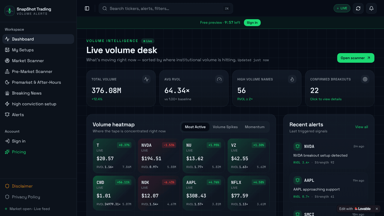The width and height of the screenshot is (384, 216).
Task: Click View all recent alerts link
Action: (x=361, y=127)
